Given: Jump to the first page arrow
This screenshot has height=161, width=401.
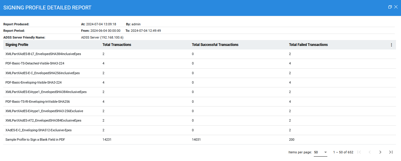Looking at the screenshot, I should click(x=359, y=152).
